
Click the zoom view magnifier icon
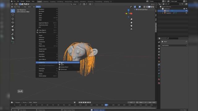coord(131,19)
